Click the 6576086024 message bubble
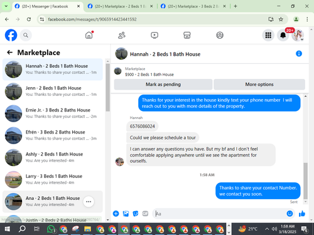Image resolution: width=314 pixels, height=235 pixels. pyautogui.click(x=143, y=127)
